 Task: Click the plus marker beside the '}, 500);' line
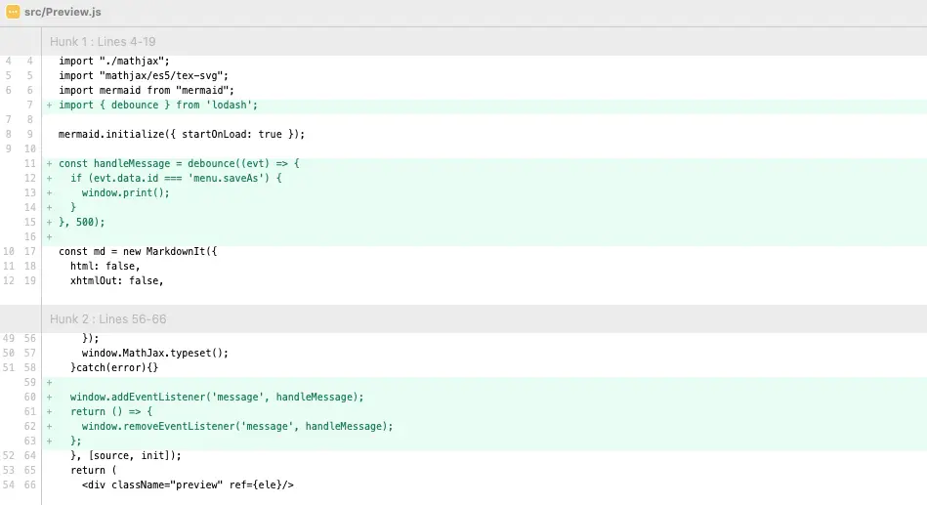49,222
